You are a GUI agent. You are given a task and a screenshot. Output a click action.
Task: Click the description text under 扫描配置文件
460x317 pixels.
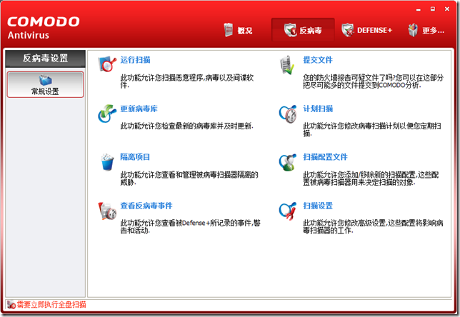pyautogui.click(x=371, y=178)
